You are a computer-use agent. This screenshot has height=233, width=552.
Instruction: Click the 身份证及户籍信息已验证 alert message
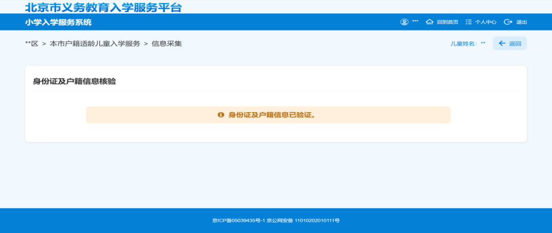coord(271,115)
